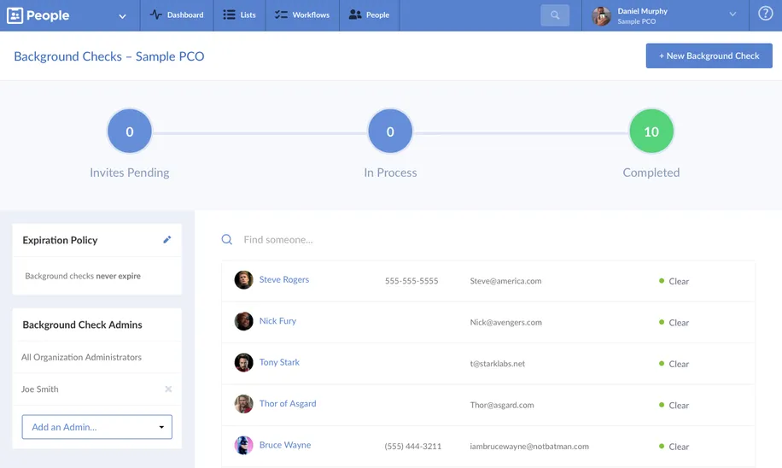The width and height of the screenshot is (782, 468).
Task: Click Bruce Wayne's avatar picture
Action: coord(243,446)
